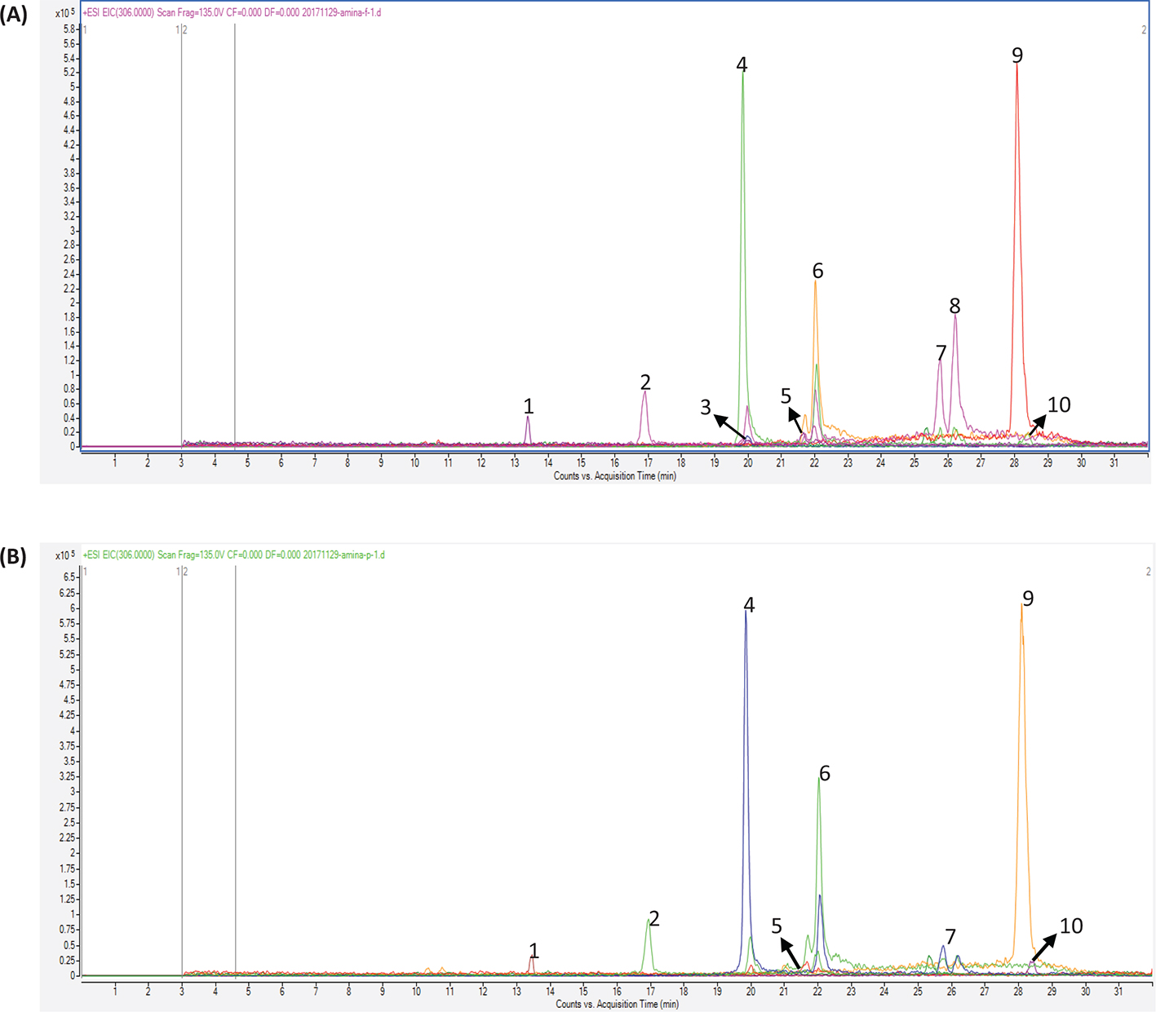Viewport: 1156px width, 1012px height.
Task: Click the amina-p-1.d chromatogram title in panel B
Action: 234,555
